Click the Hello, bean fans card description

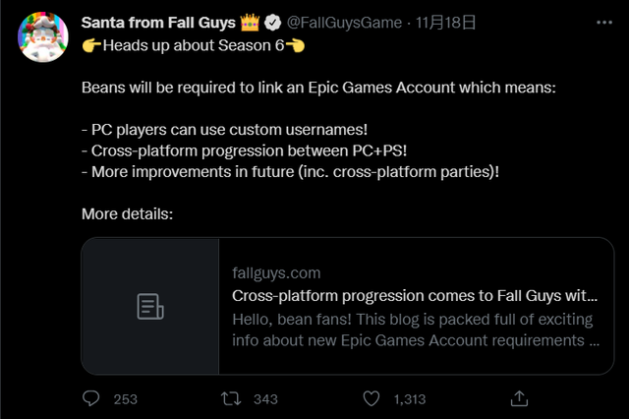416,329
